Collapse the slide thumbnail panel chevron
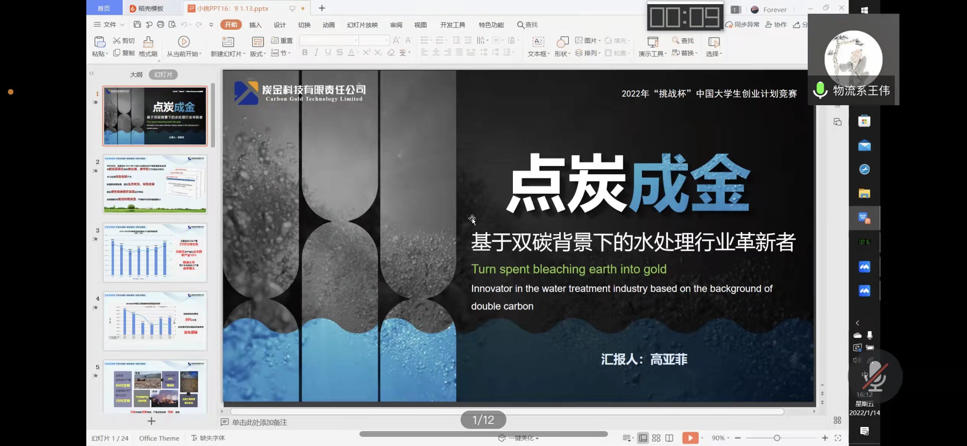 [x=92, y=73]
